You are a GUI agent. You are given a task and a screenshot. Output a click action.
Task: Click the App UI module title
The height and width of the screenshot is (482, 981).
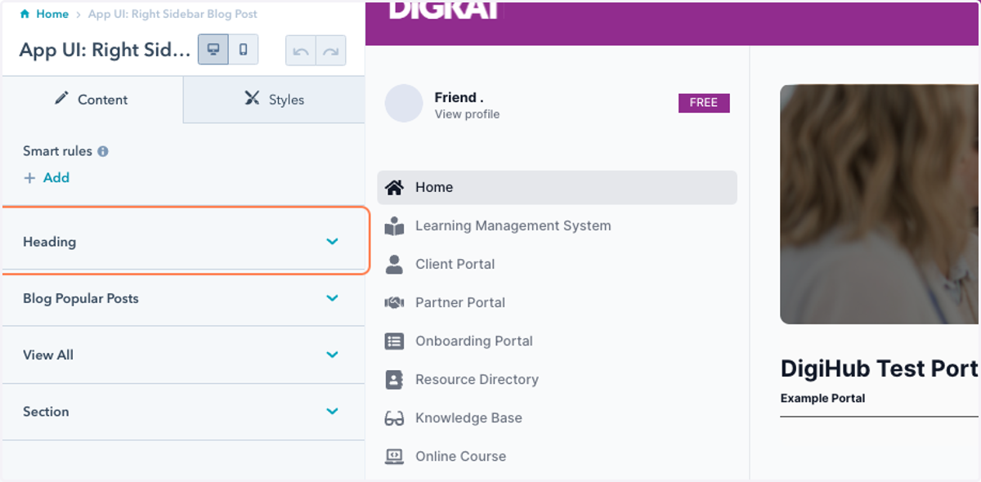click(105, 50)
